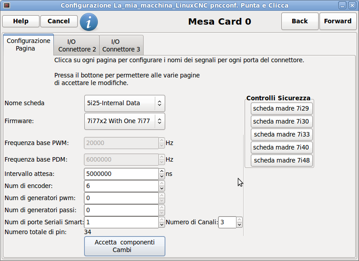Screen dimensions: 359x261
Task: Select the Configurazione Pagina tab
Action: click(x=28, y=44)
